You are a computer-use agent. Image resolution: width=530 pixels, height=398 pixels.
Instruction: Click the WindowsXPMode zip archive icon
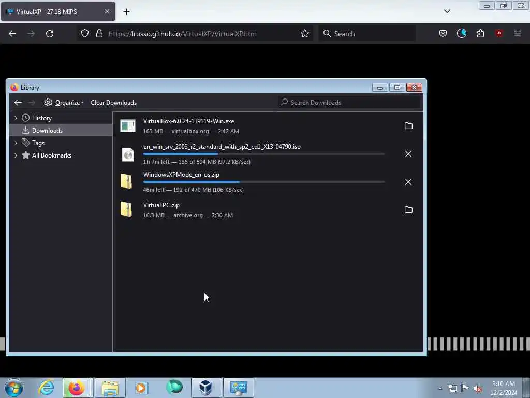[126, 181]
